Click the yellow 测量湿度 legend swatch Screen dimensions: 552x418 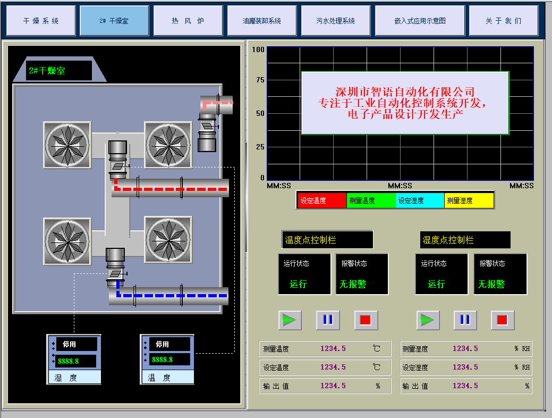pos(469,200)
